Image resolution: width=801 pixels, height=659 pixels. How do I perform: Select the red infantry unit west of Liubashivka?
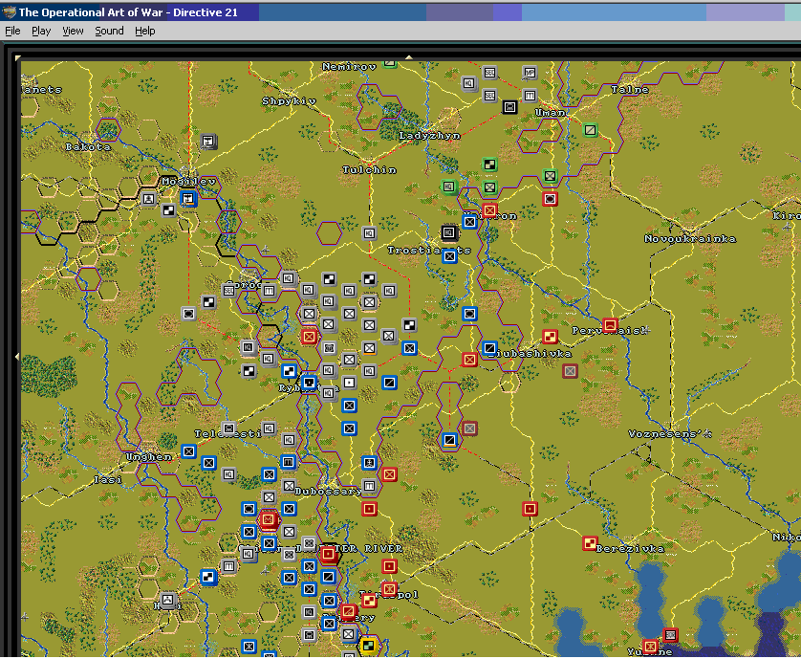coord(469,360)
